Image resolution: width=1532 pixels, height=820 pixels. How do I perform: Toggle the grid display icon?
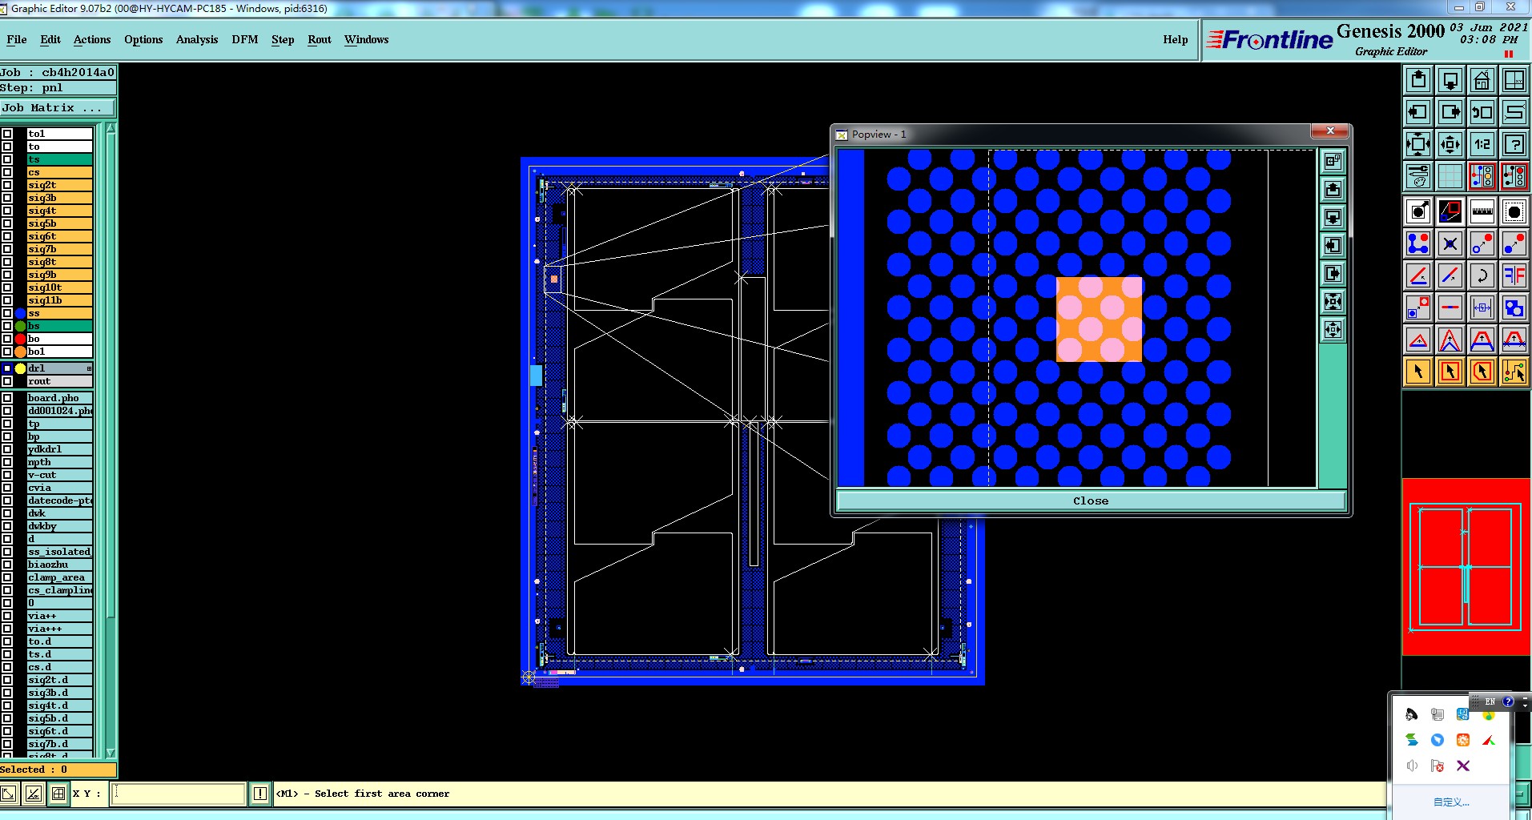pyautogui.click(x=1450, y=175)
